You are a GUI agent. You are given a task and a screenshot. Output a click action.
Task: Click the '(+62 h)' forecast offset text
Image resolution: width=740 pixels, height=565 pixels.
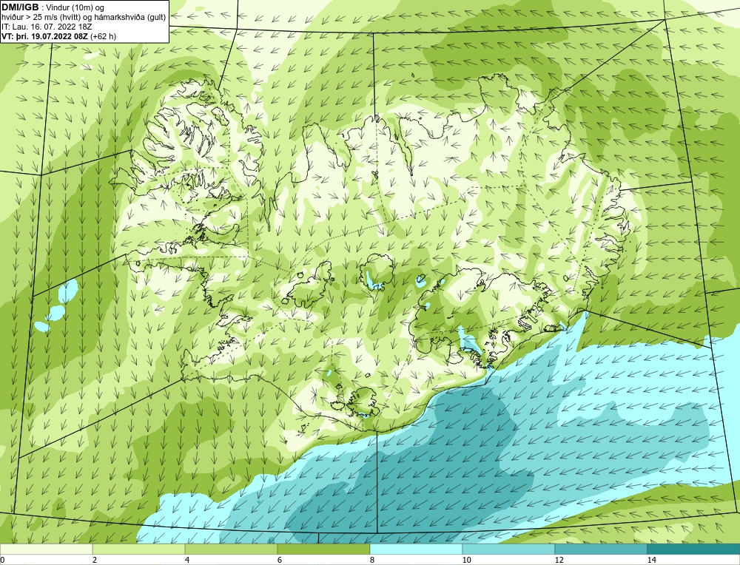(x=104, y=35)
